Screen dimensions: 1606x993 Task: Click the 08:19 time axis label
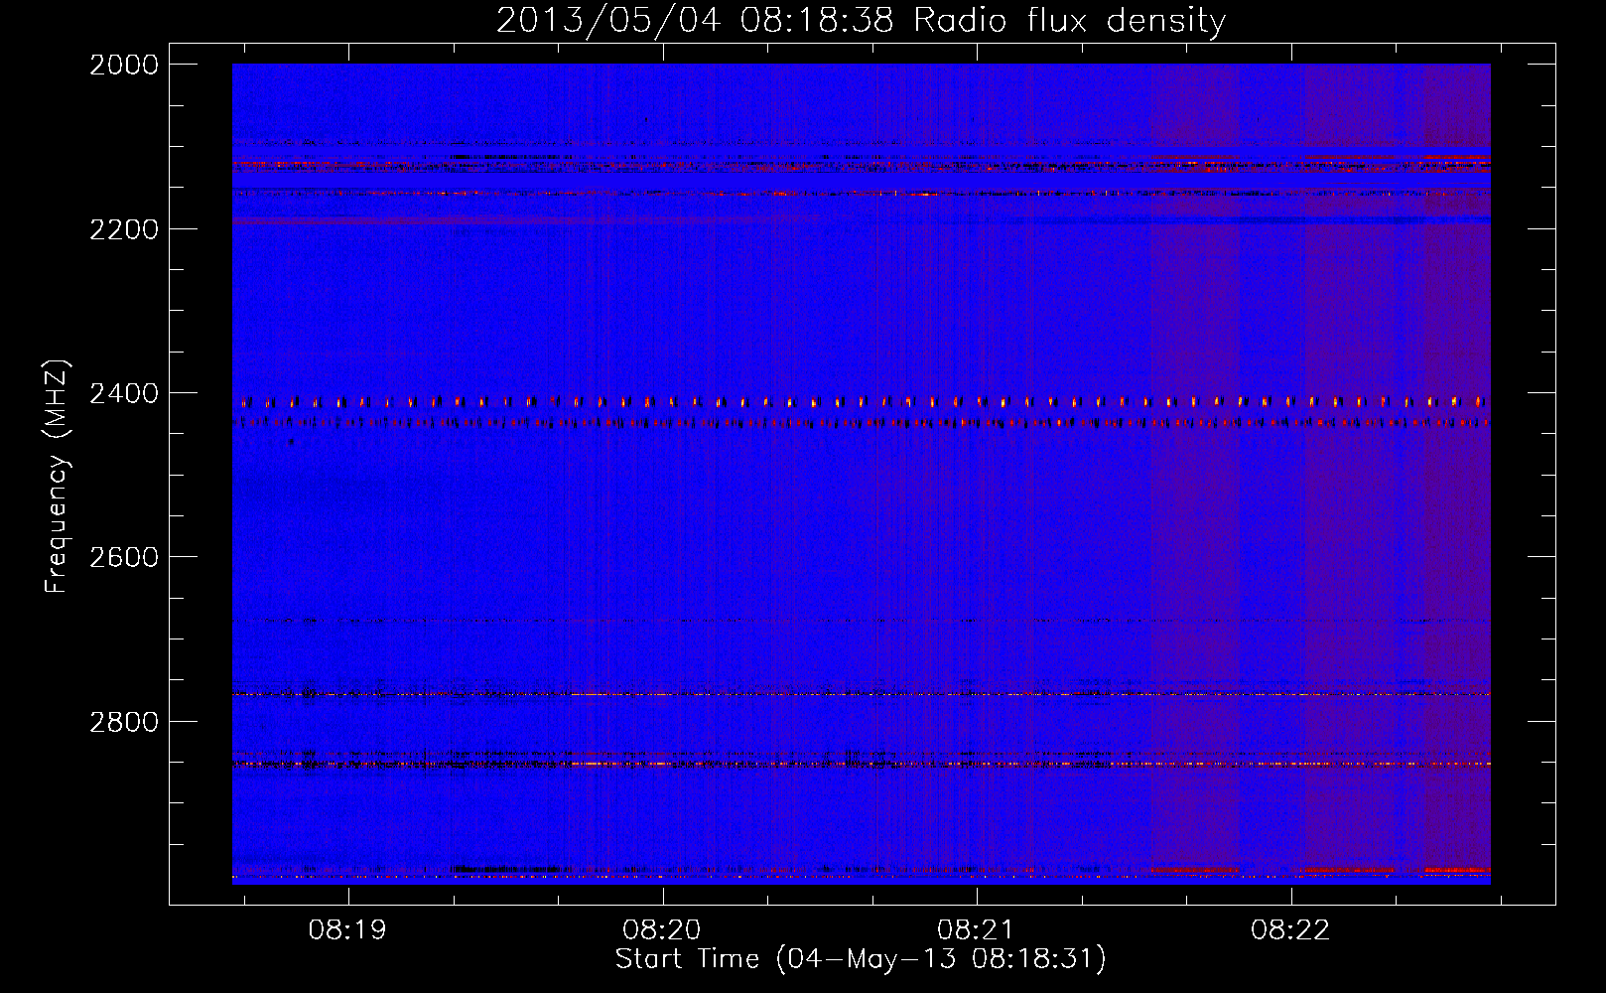point(348,930)
